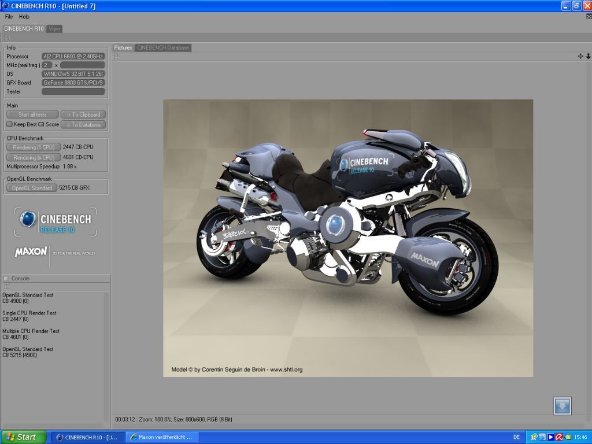Click the Maxon veröffentlicht taskbar button

pos(162,437)
